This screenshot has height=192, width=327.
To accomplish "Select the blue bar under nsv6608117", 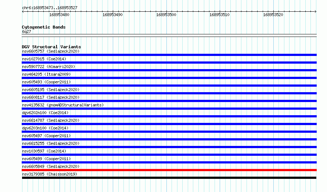I will 169,101.
